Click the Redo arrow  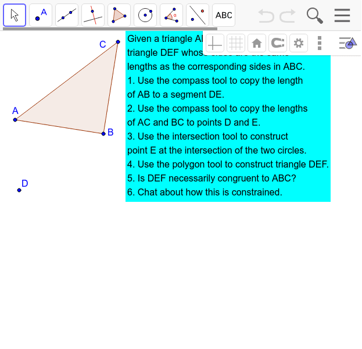tap(288, 16)
